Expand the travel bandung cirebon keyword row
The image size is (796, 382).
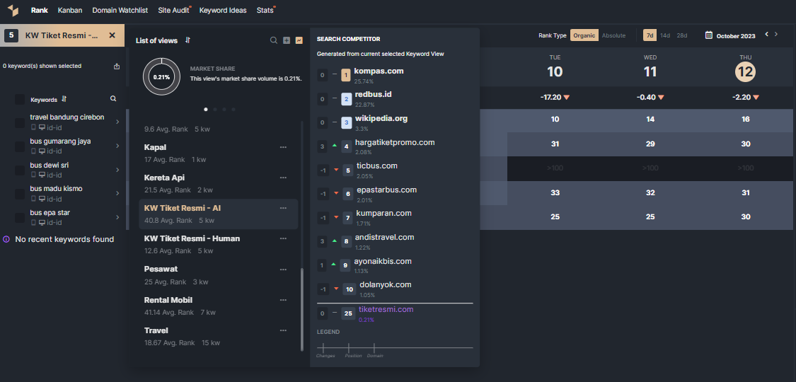117,122
